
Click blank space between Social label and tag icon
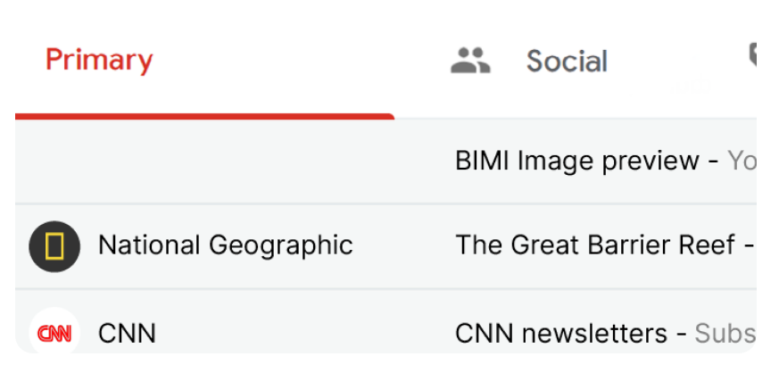pyautogui.click(x=678, y=62)
